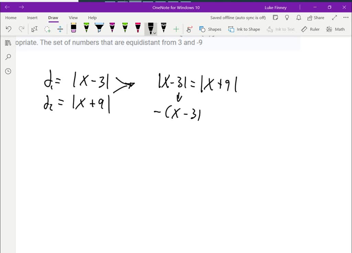Toggle Ink to Text conversion

coord(281,29)
